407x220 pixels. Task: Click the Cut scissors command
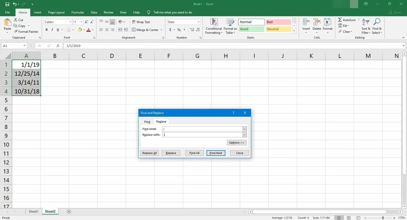click(18, 20)
